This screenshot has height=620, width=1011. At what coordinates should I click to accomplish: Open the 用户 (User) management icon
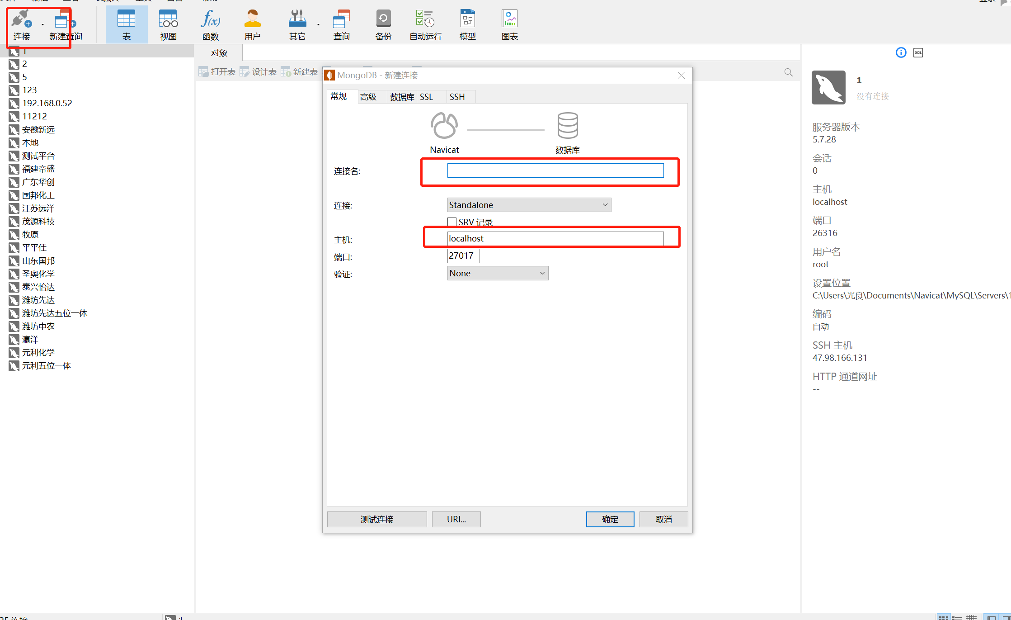point(252,25)
